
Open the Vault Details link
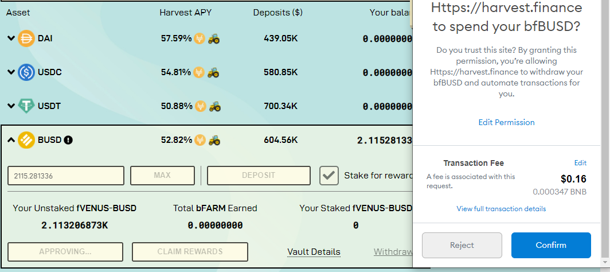click(x=314, y=252)
